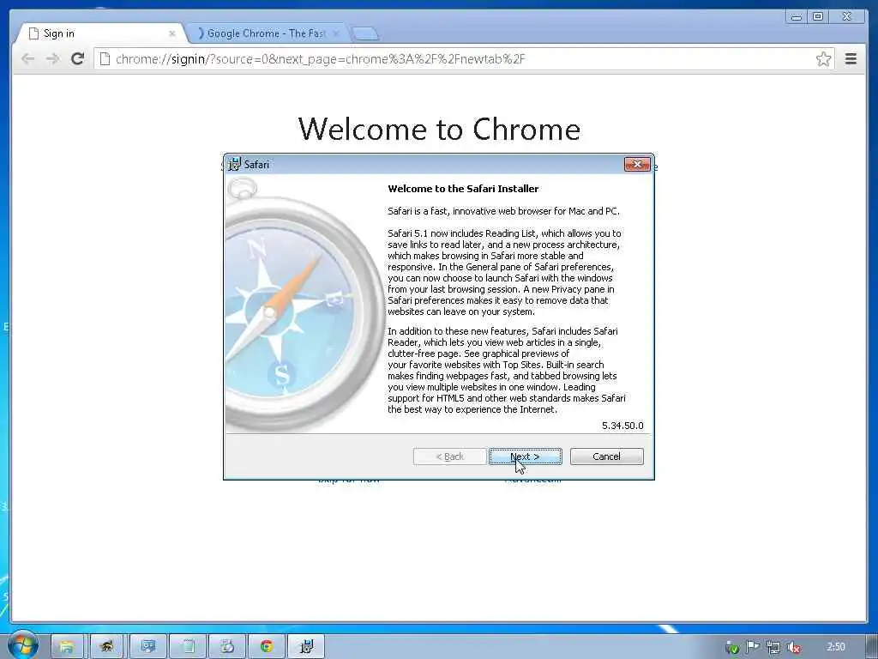Click the green security tray icon
The image size is (878, 659).
pos(732,648)
